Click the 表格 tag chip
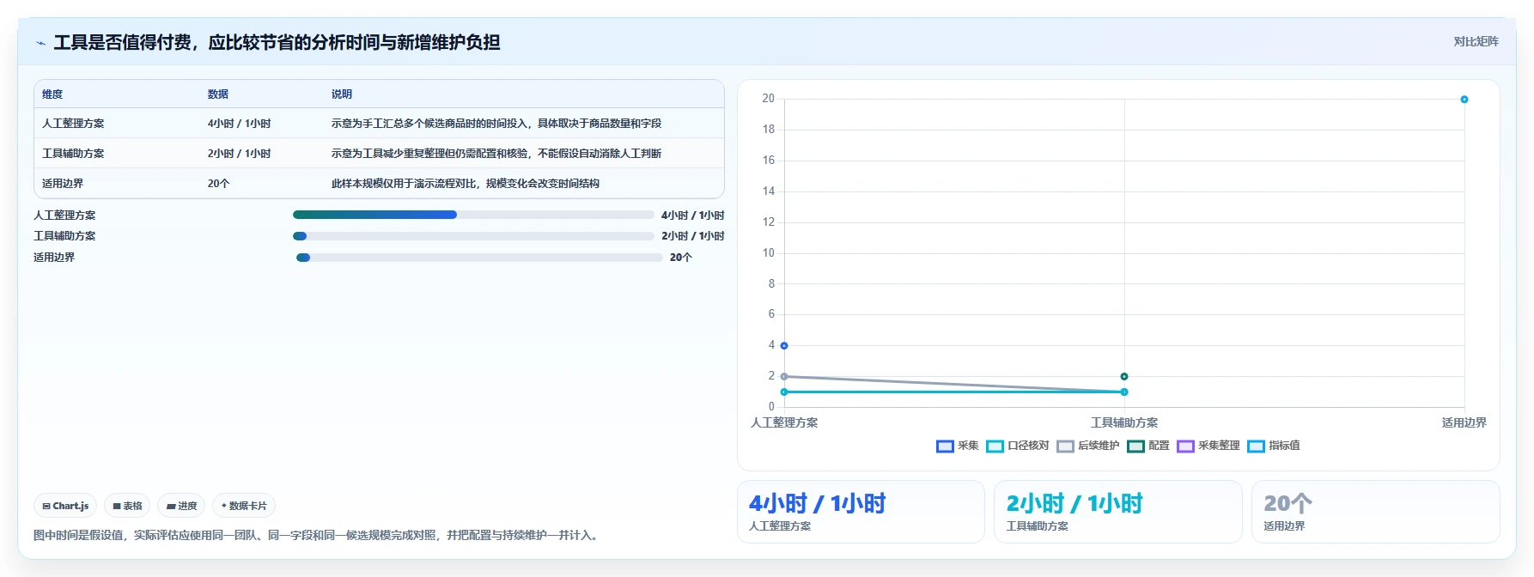 [x=127, y=506]
